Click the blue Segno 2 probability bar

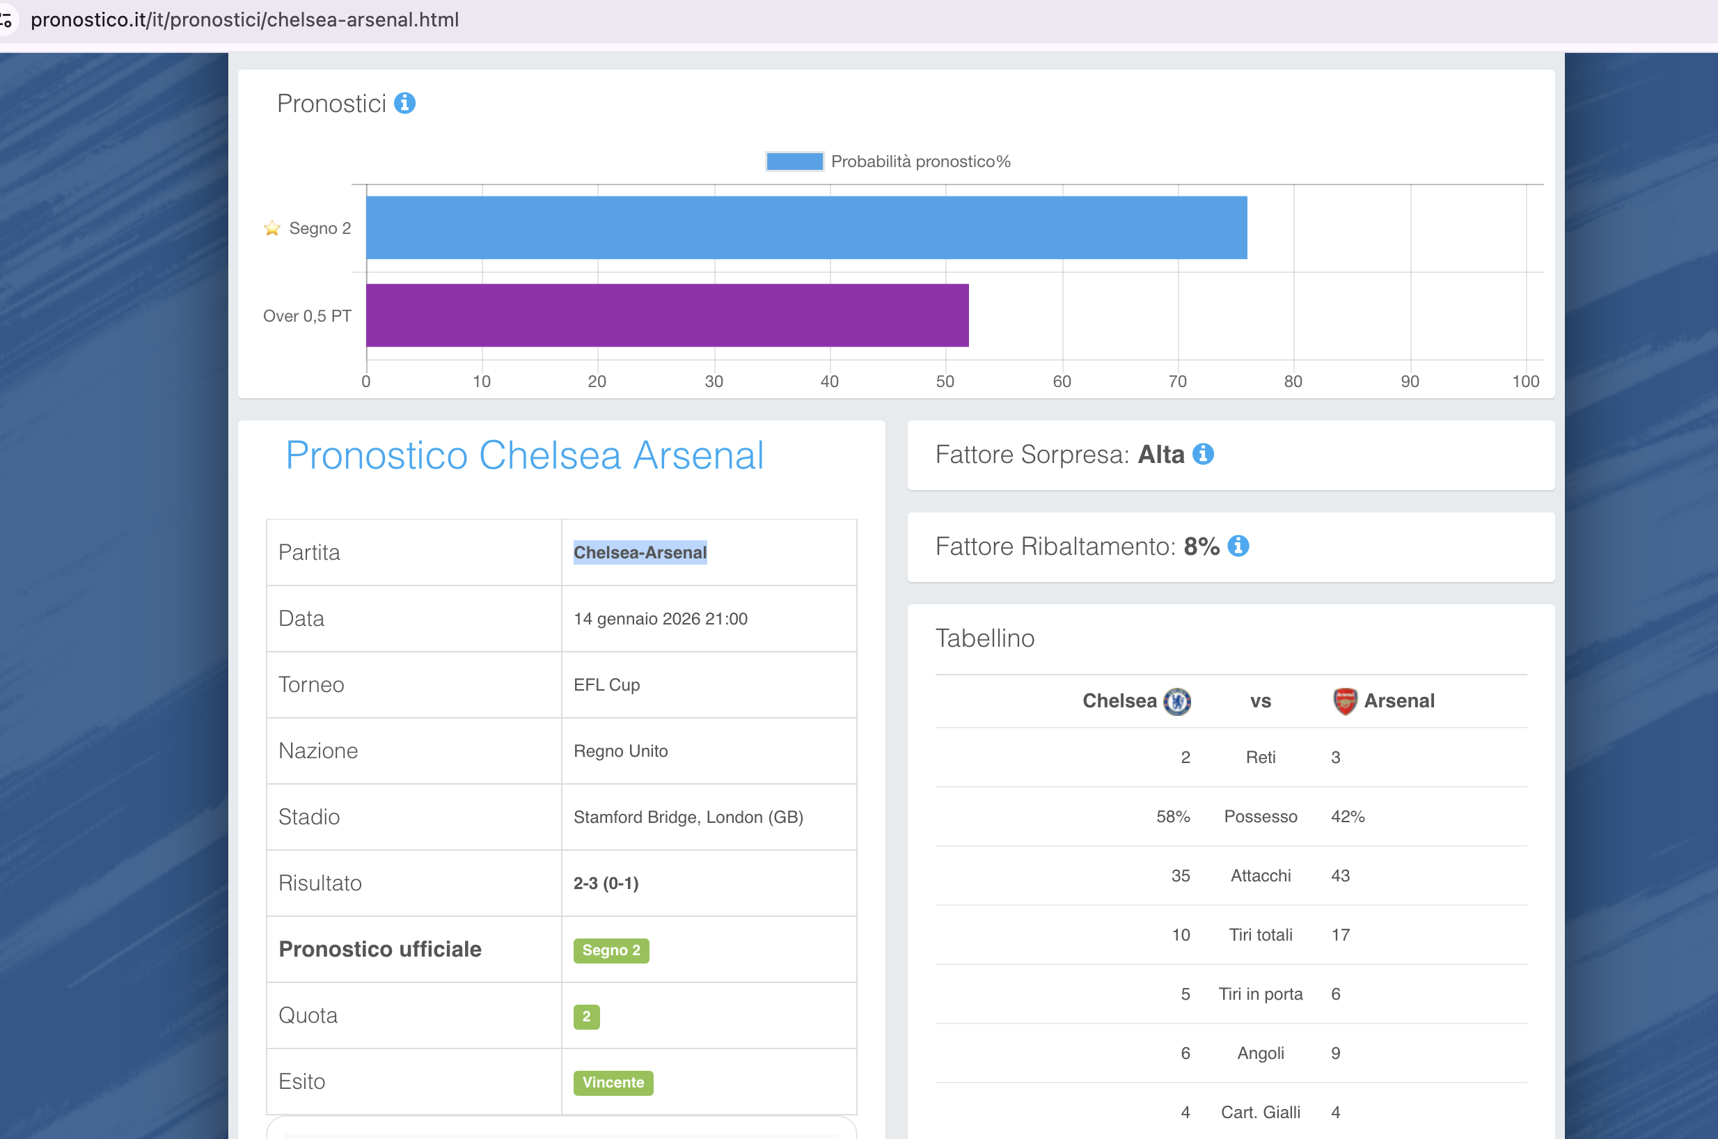[x=806, y=228]
